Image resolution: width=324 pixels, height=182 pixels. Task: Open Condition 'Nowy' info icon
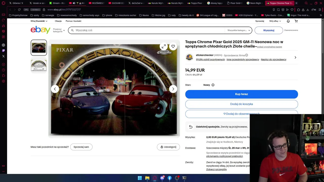point(213,85)
